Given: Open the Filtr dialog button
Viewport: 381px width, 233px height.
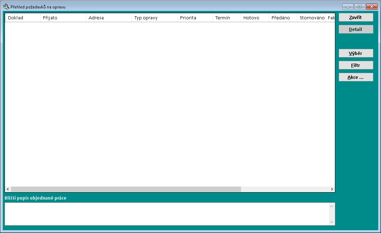Looking at the screenshot, I should pyautogui.click(x=356, y=65).
